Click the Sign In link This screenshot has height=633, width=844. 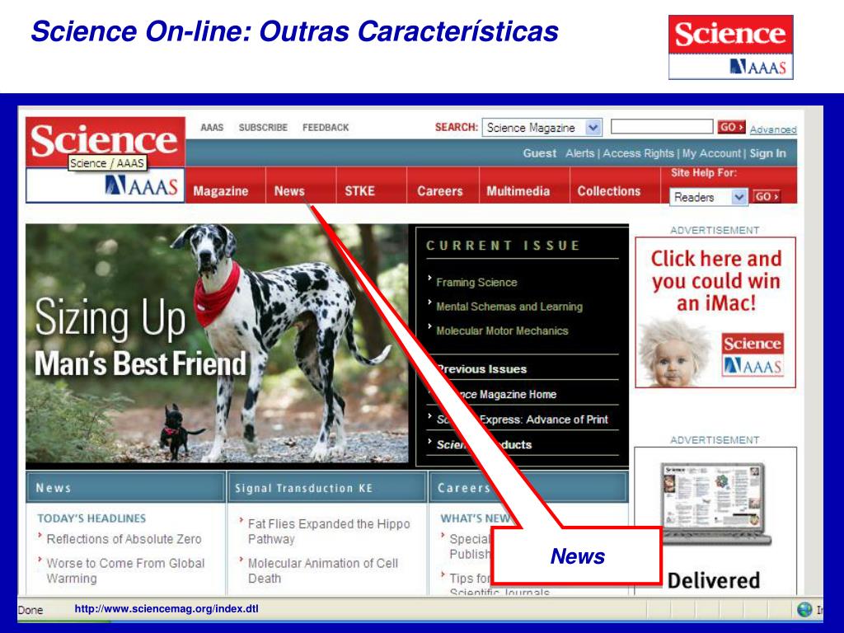(767, 153)
